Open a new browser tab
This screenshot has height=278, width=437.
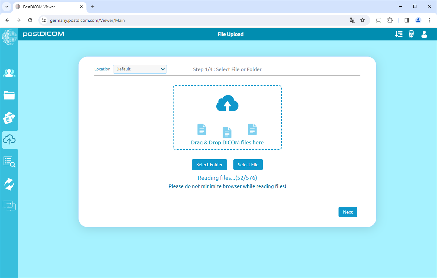(93, 7)
